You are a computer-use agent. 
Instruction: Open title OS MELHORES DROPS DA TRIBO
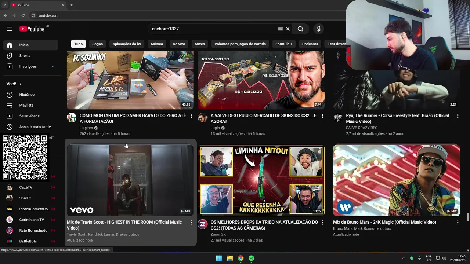[x=264, y=225]
